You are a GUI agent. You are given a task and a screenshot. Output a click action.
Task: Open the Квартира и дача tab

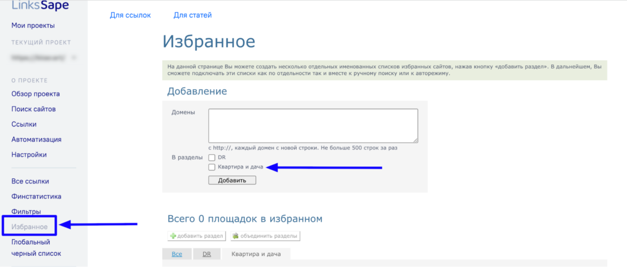(256, 254)
